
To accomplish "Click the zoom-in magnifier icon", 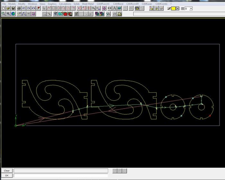I will pos(8,14).
